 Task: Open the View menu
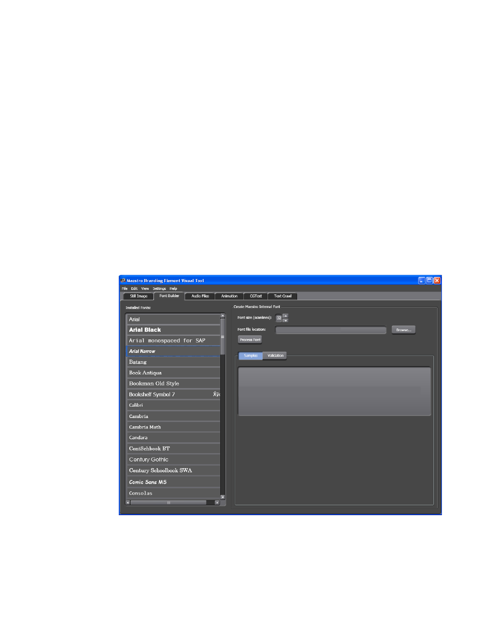145,288
